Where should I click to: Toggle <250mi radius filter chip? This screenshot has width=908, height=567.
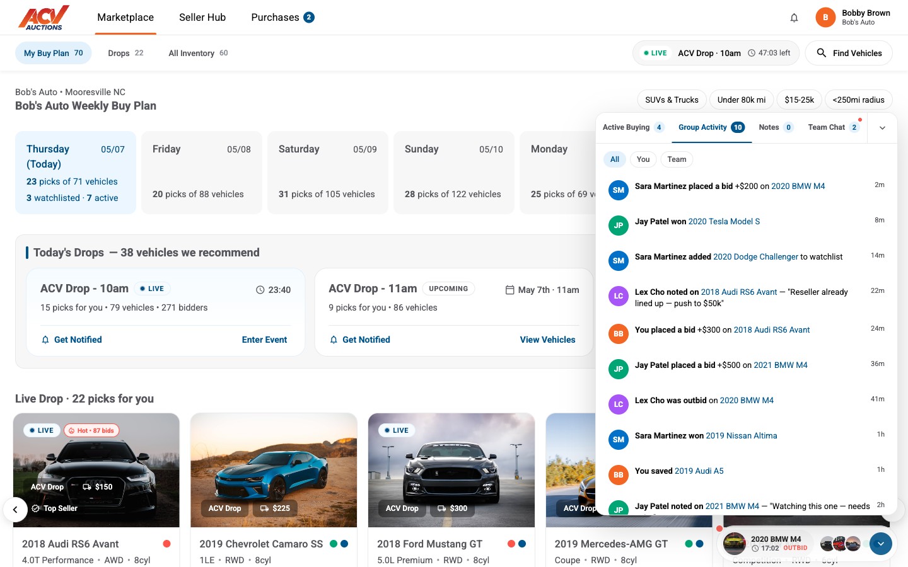[858, 100]
